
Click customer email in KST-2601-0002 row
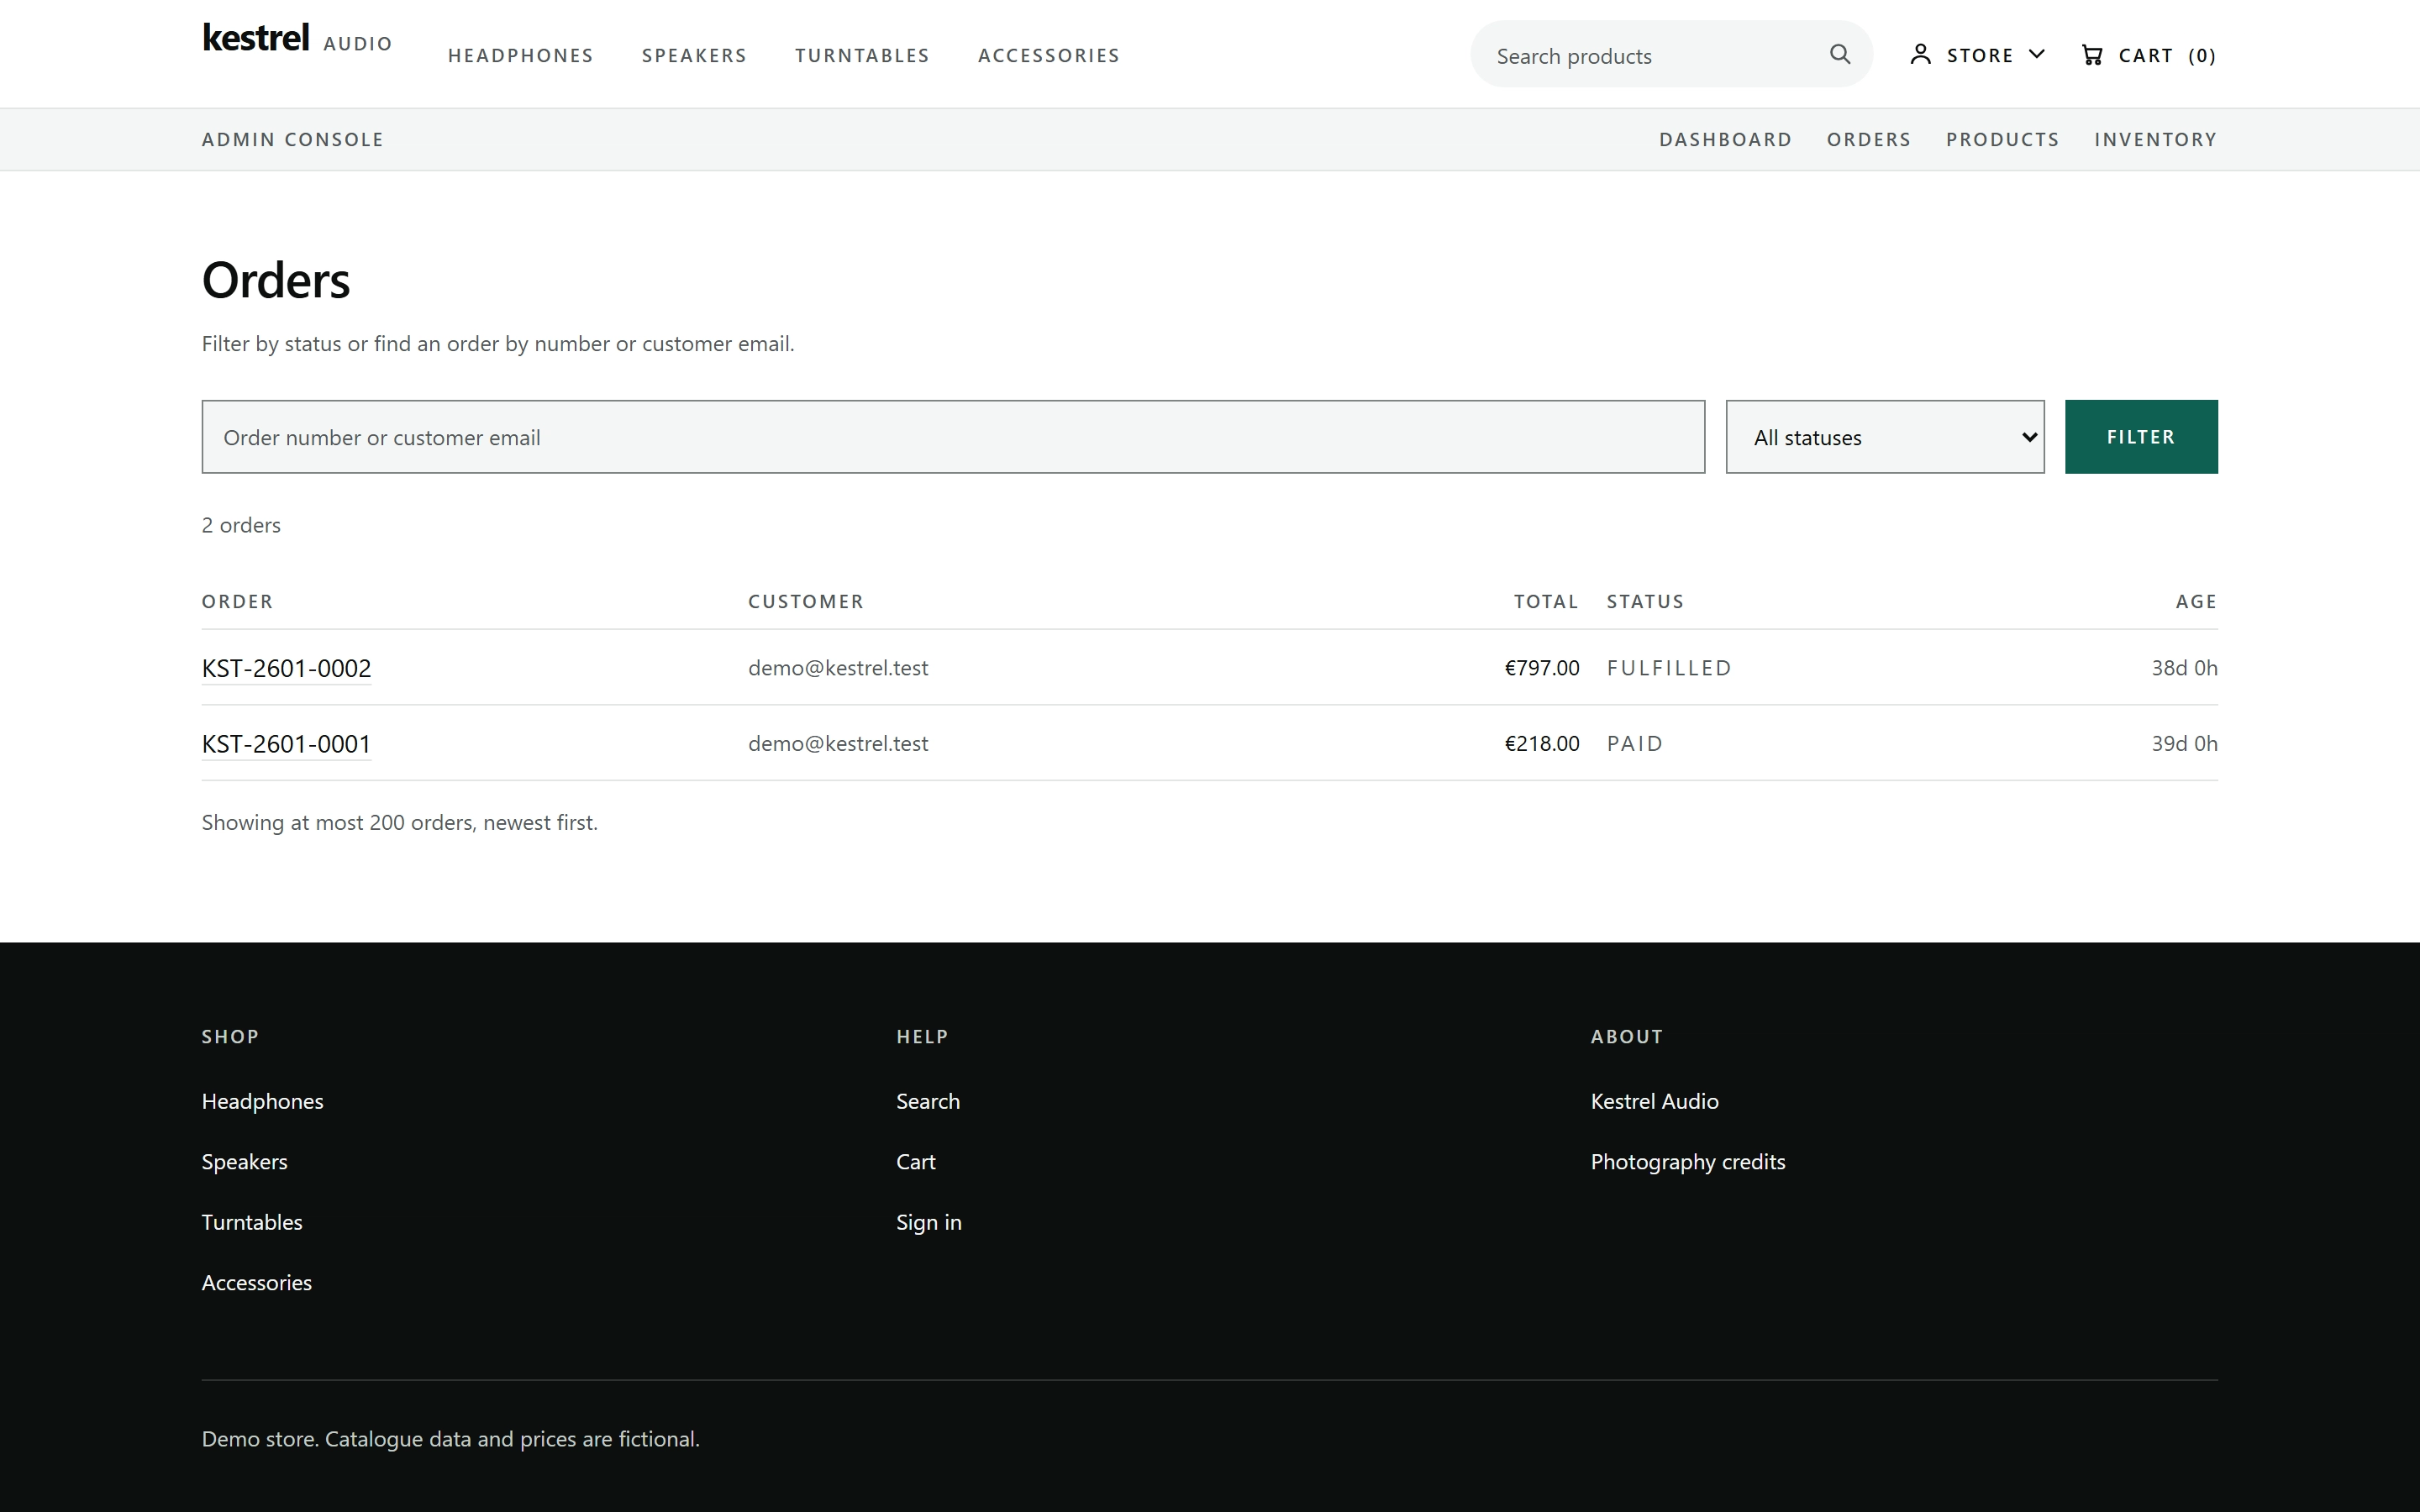[838, 668]
